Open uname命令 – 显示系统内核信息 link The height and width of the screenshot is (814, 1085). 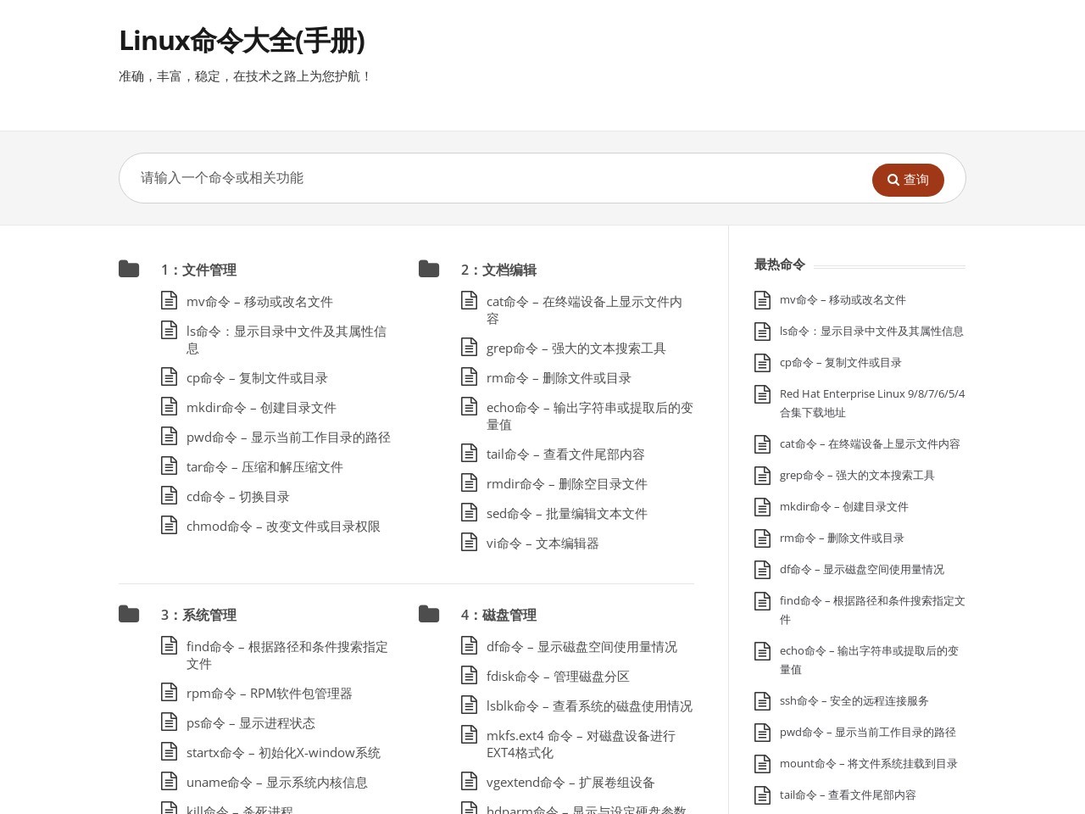click(277, 783)
